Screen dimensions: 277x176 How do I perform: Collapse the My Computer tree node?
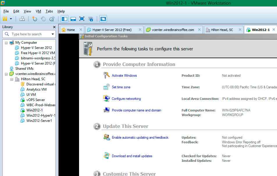click(x=6, y=43)
